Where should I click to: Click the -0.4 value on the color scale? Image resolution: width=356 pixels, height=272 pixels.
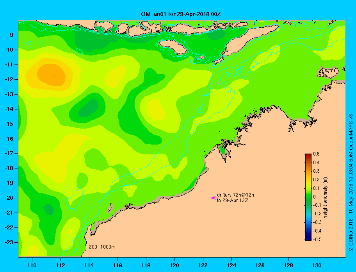[x=317, y=231]
